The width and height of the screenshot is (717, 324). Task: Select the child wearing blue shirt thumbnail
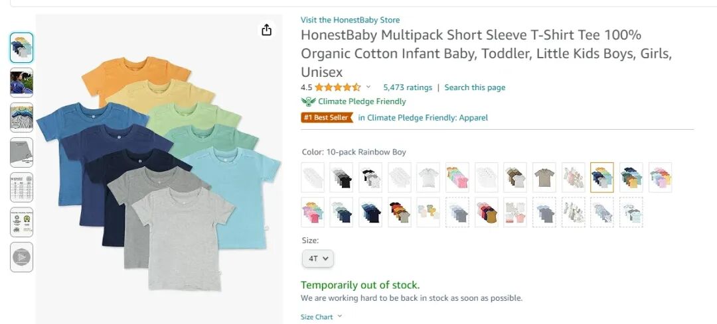click(x=21, y=83)
